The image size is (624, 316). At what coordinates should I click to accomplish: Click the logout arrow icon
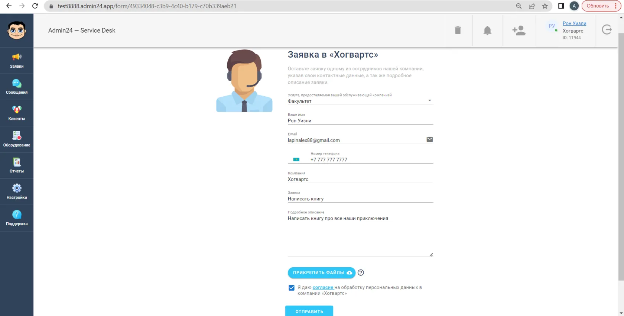point(607,30)
